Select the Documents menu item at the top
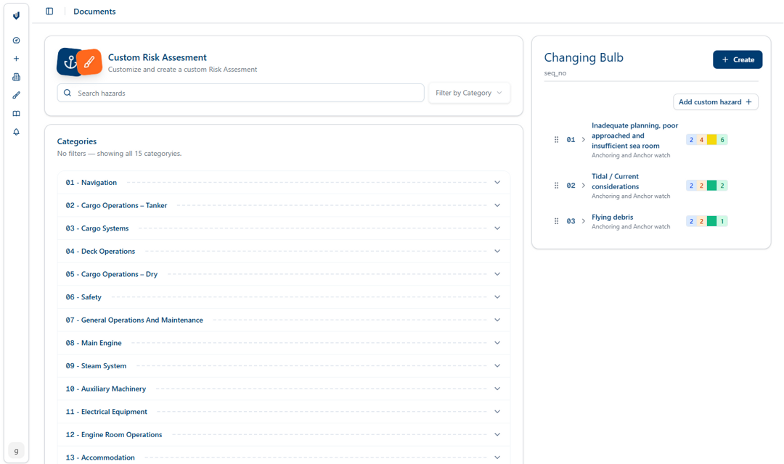 click(x=94, y=11)
